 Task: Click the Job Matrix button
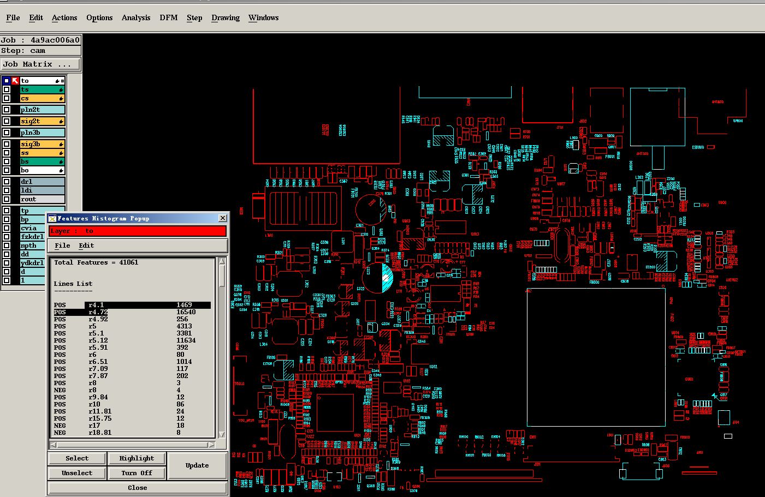tap(40, 64)
